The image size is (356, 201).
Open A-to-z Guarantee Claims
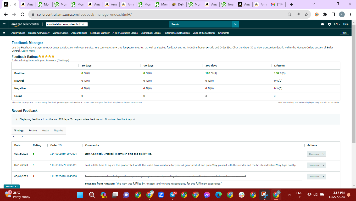125,33
